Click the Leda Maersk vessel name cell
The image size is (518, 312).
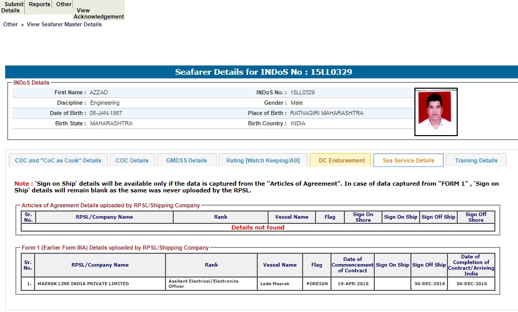tap(275, 284)
